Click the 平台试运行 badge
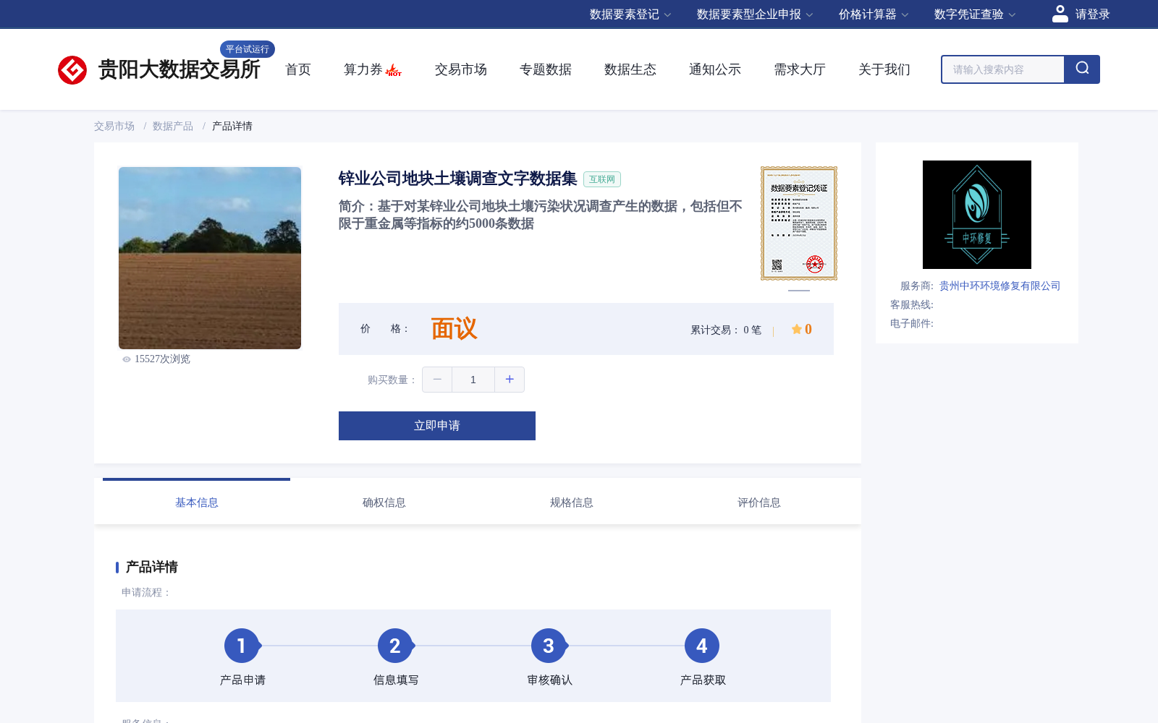This screenshot has width=1158, height=723. tap(248, 49)
